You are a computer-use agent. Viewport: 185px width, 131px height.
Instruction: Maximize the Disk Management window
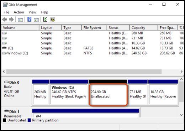pyautogui.click(x=164, y=4)
